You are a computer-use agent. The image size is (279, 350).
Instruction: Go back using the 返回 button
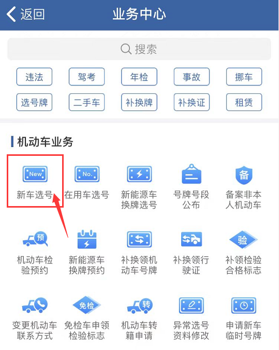[26, 14]
